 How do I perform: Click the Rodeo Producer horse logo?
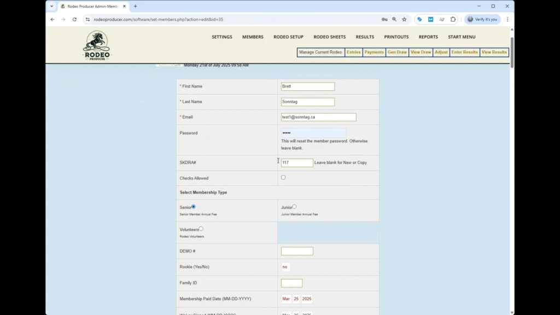pos(96,45)
